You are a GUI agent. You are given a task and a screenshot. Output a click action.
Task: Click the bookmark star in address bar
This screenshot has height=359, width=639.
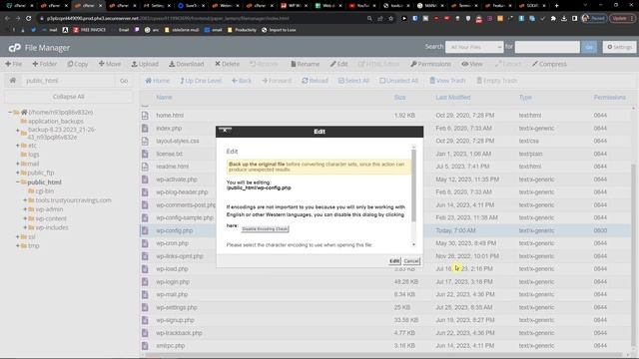coord(390,18)
